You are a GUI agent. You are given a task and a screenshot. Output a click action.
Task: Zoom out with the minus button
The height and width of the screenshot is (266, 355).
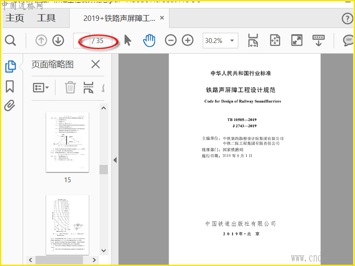coord(171,41)
